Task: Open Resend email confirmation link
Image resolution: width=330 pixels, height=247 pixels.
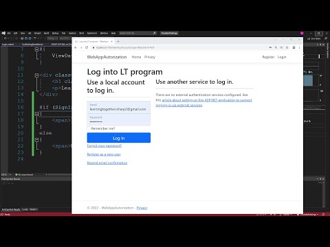Action: [107, 163]
